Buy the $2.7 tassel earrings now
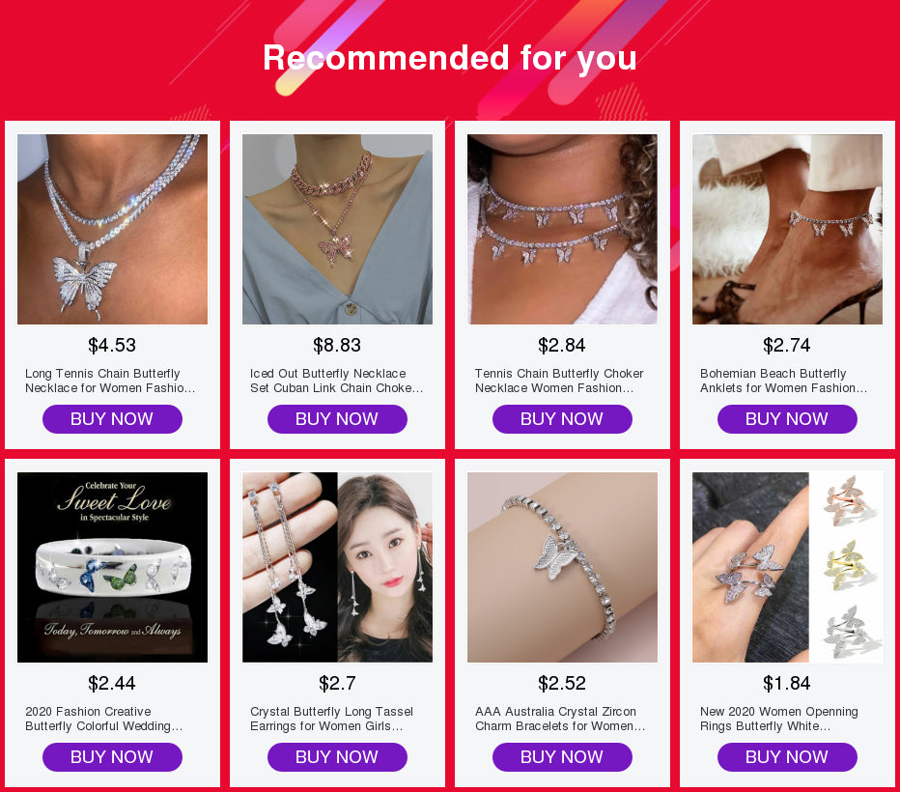The image size is (900, 792). (x=338, y=757)
